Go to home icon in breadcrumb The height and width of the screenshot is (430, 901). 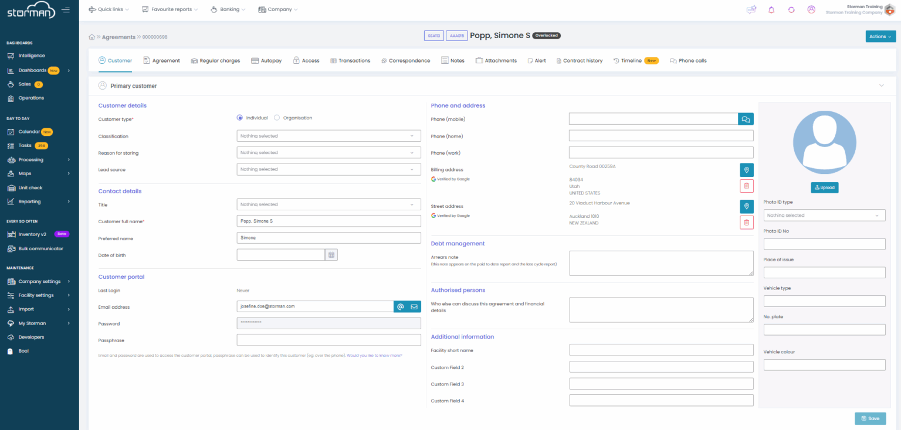(92, 37)
